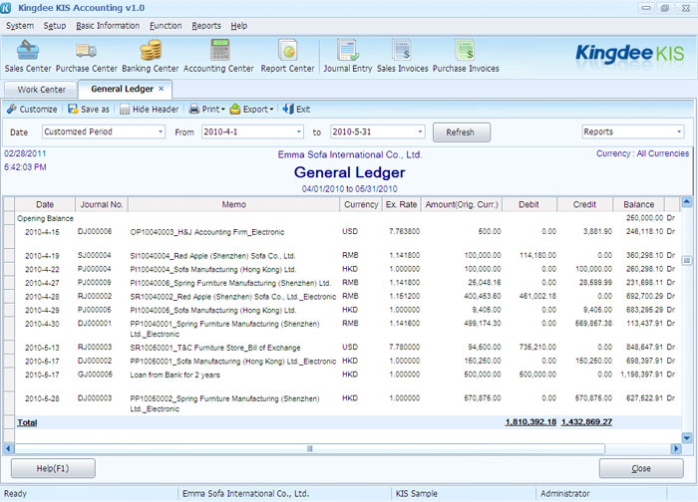Click the Journal No. column header
698x502 pixels.
point(102,204)
